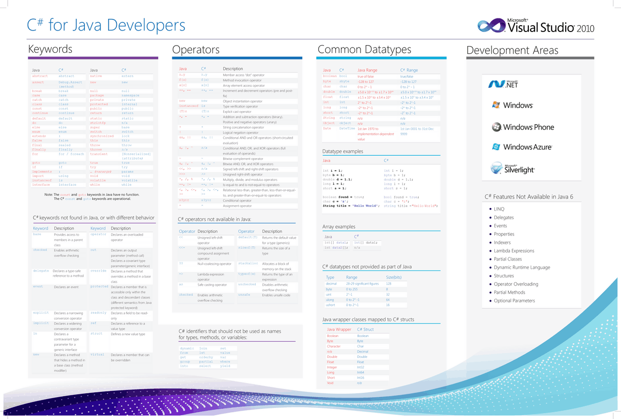The width and height of the screenshot is (621, 419).
Task: Open the Development Areas heading
Action: pyautogui.click(x=512, y=50)
